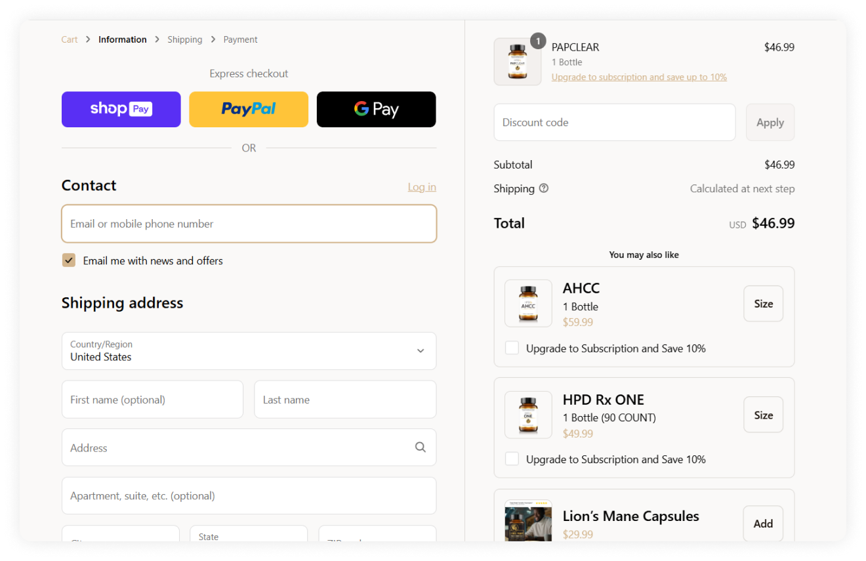
Task: Tick HPD Rx ONE subscription upgrade checkbox
Action: click(512, 459)
